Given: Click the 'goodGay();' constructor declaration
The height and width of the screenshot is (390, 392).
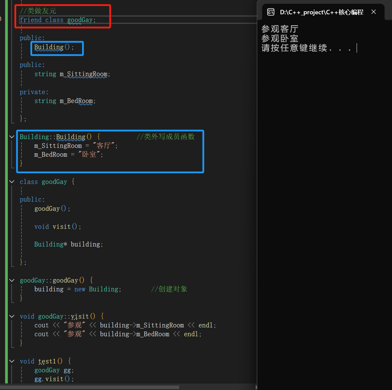Looking at the screenshot, I should point(52,209).
